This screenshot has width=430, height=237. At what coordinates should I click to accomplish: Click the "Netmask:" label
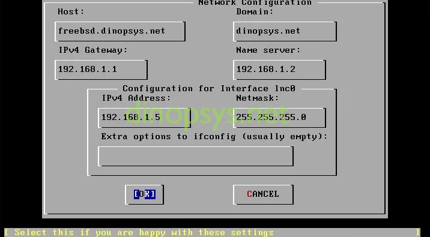[257, 98]
